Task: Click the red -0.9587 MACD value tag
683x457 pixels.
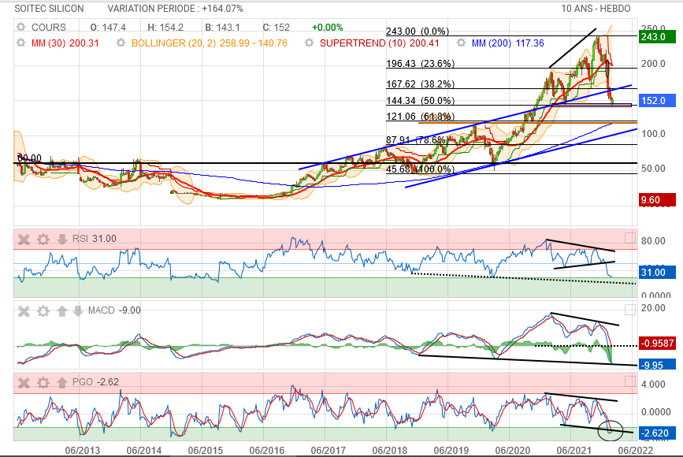Action: pos(657,344)
